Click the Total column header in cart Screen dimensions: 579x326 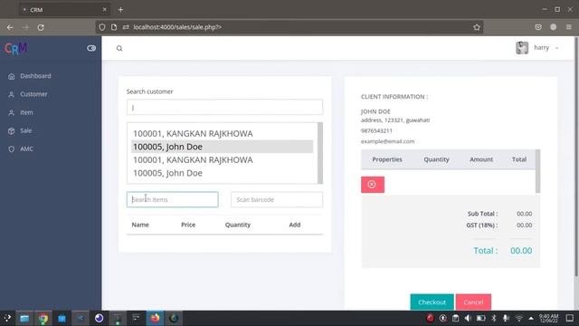point(518,159)
